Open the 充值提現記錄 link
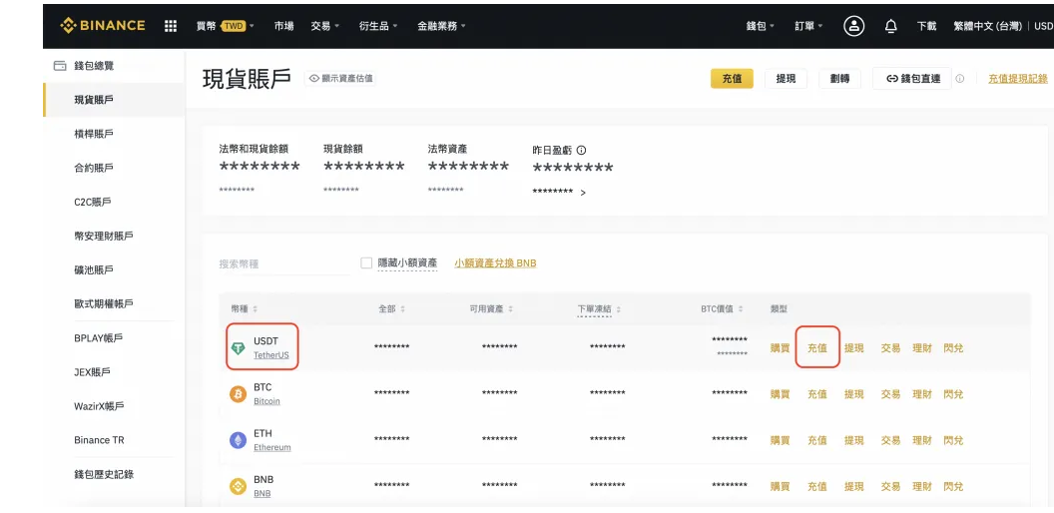Image resolution: width=1054 pixels, height=513 pixels. click(1018, 79)
